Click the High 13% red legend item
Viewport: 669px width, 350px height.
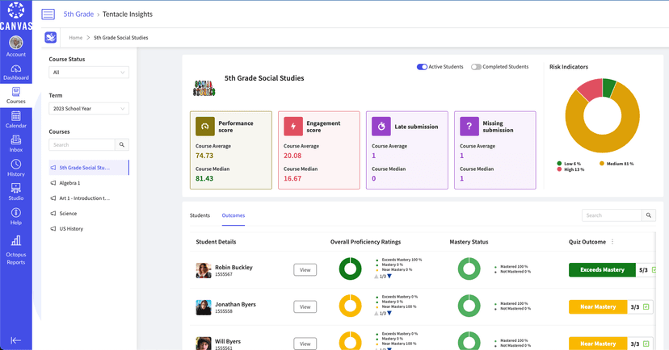point(570,169)
